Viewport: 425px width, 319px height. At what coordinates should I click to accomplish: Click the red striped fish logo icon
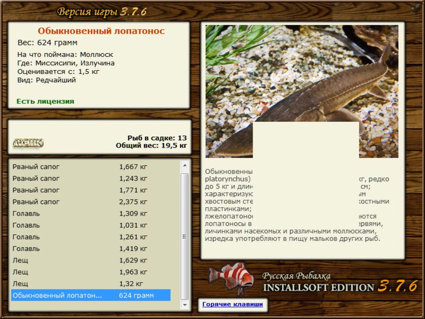(231, 279)
